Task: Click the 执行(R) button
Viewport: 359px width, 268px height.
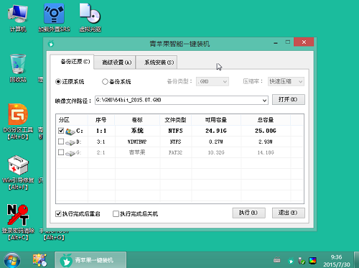Action: tap(248, 213)
